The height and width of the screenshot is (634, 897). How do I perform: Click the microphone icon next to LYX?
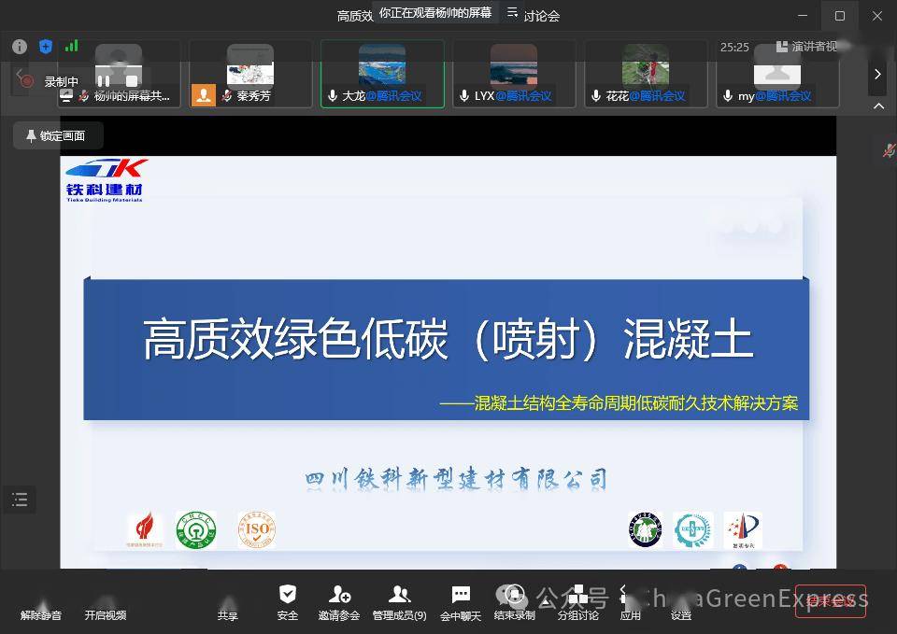point(464,96)
